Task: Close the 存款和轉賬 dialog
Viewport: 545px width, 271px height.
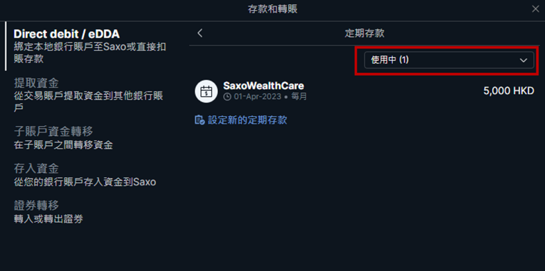Action: click(535, 9)
